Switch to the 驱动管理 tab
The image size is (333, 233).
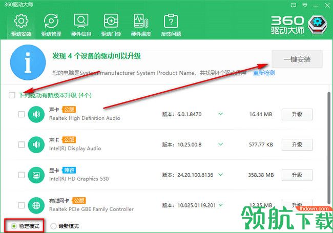(51, 26)
